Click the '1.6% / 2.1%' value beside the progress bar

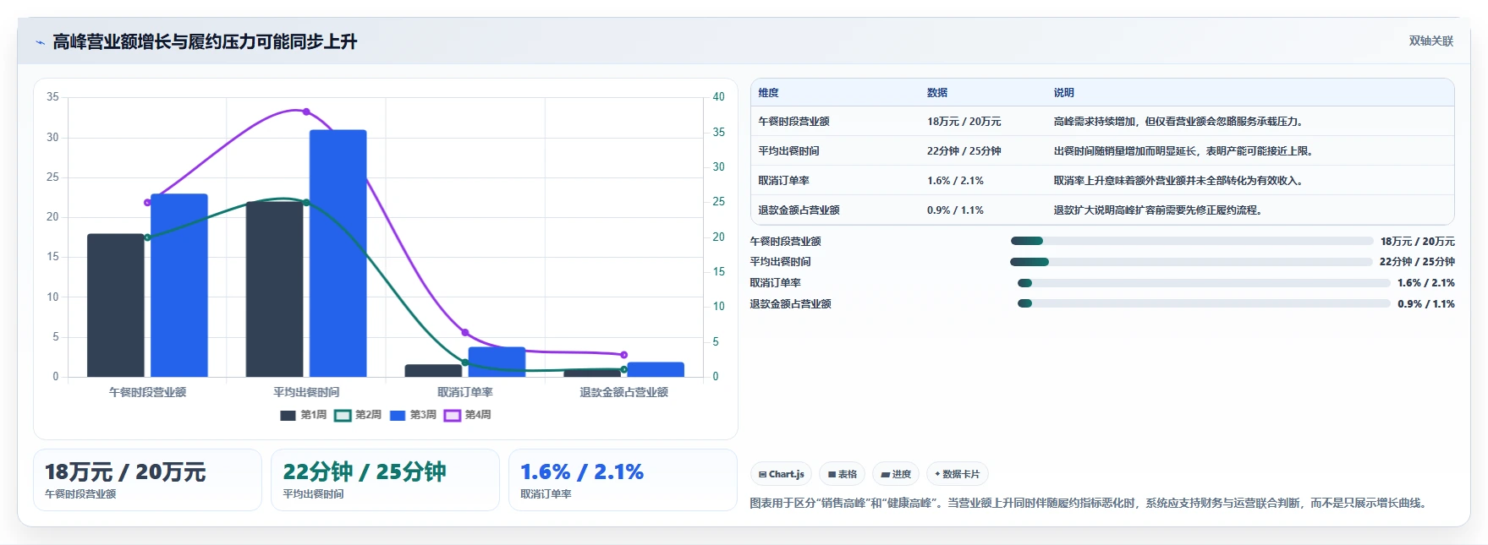point(1426,283)
